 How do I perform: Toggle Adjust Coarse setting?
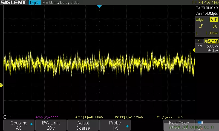click(x=83, y=125)
